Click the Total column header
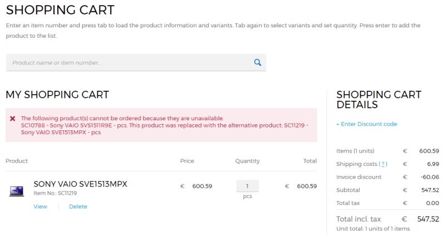 pyautogui.click(x=310, y=161)
